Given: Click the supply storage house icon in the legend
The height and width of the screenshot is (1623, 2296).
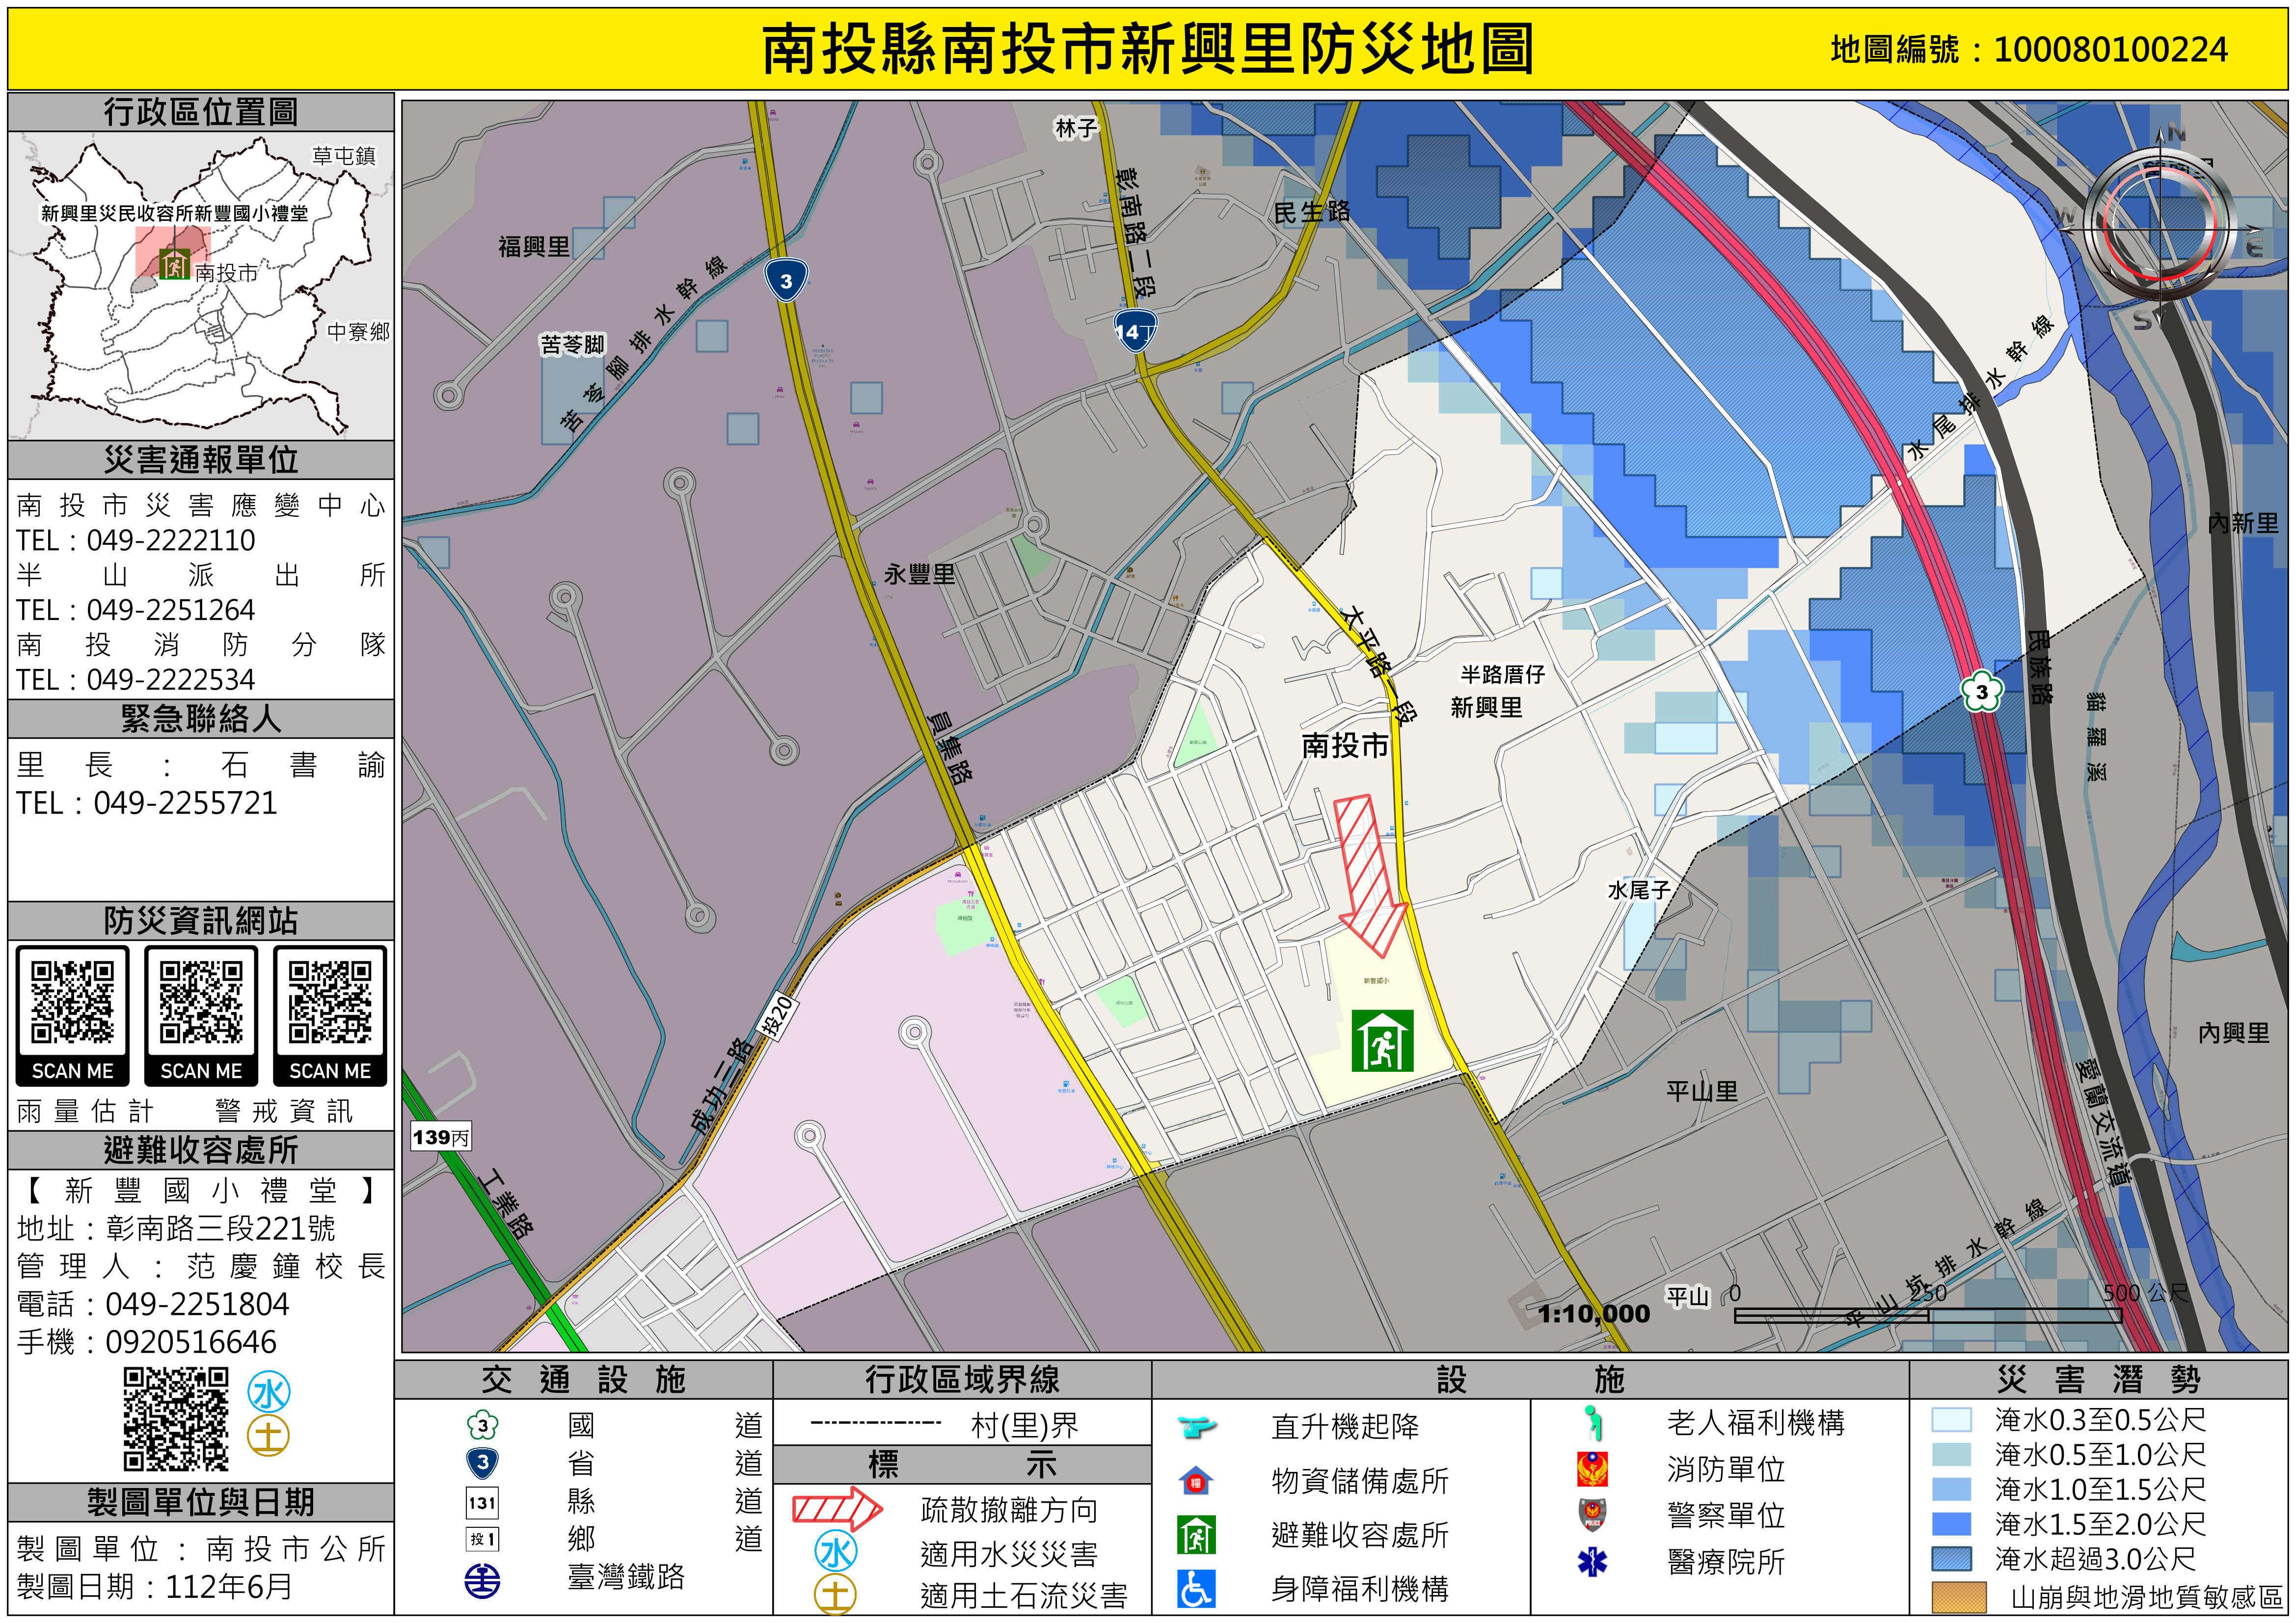Looking at the screenshot, I should coord(1196,1481).
